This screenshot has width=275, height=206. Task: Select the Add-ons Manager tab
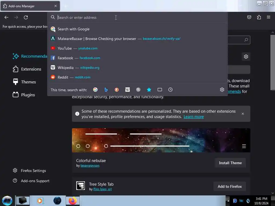pyautogui.click(x=30, y=6)
